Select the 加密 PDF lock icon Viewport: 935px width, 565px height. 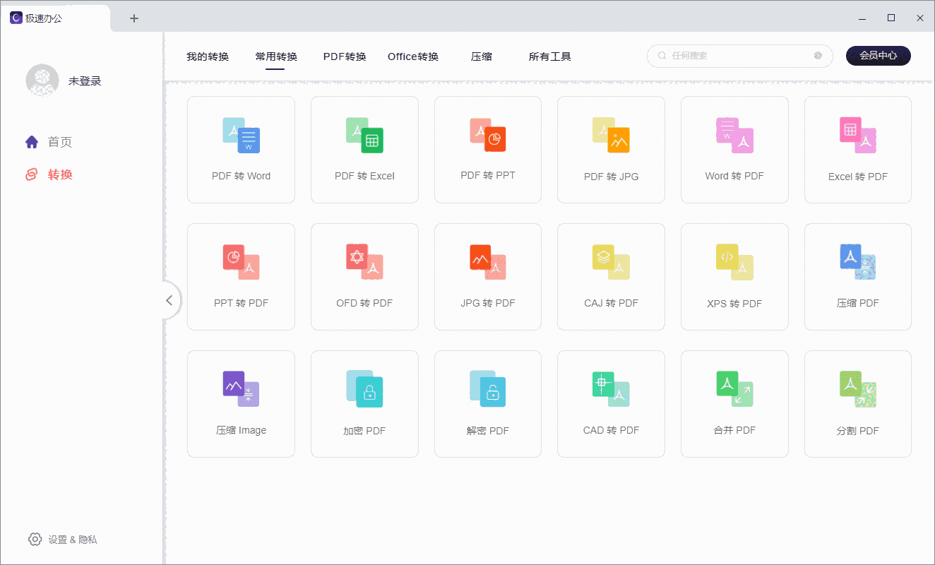pyautogui.click(x=364, y=389)
